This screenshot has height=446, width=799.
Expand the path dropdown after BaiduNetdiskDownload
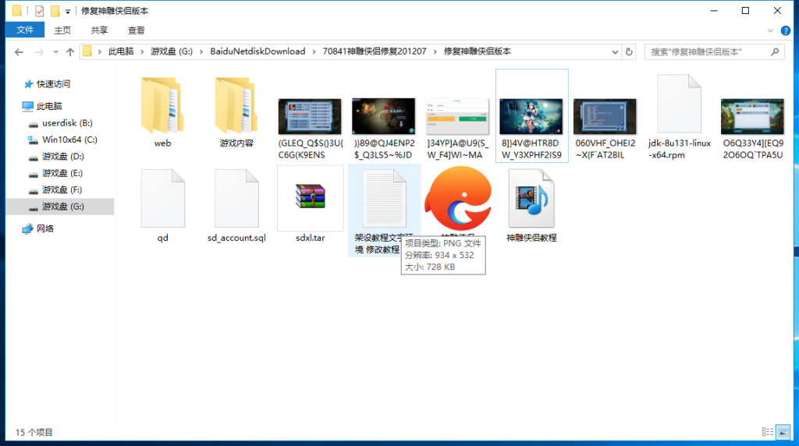(314, 52)
